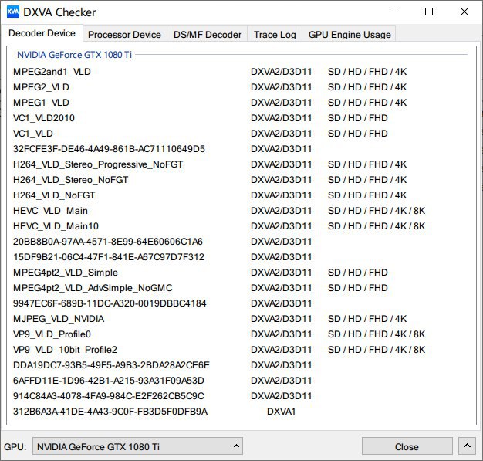Select the MPEG2and1_VLD decoder row
Screen dimensions: 483x461
coord(52,72)
